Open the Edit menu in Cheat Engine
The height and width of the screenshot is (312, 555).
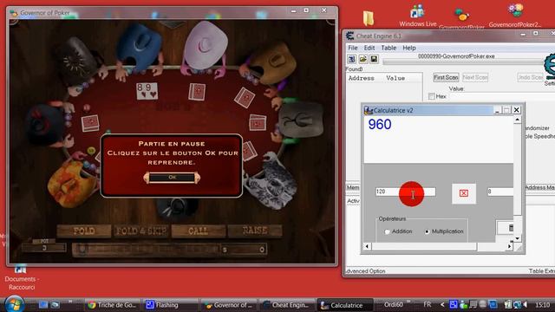point(369,48)
